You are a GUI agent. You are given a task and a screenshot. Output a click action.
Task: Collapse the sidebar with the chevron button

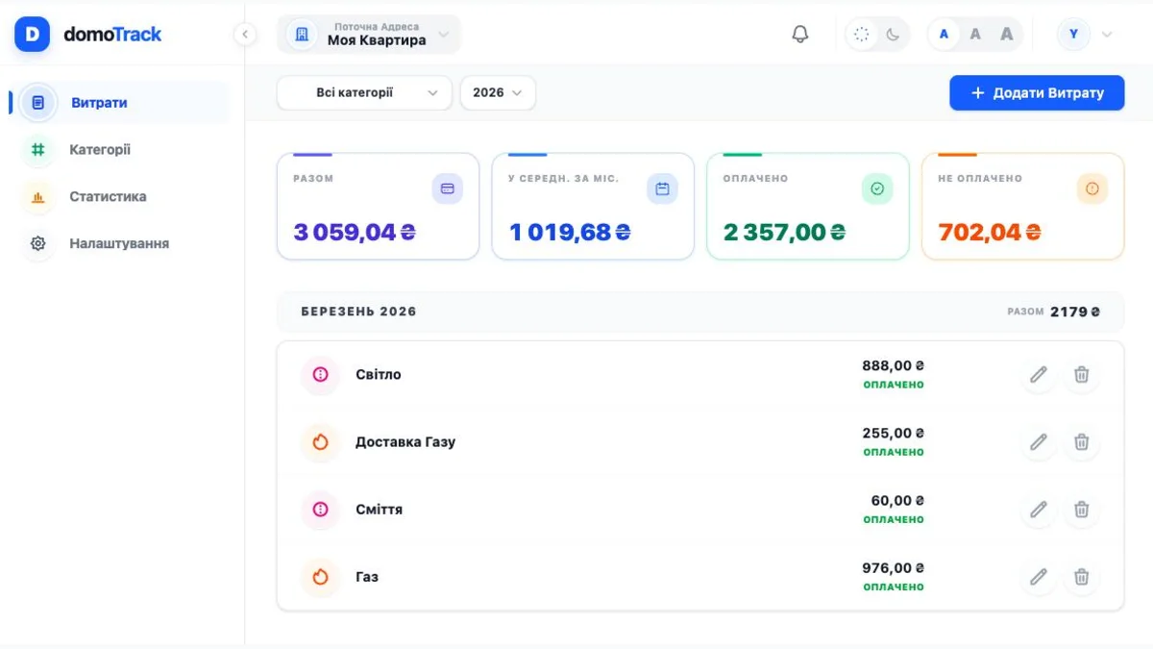[245, 35]
